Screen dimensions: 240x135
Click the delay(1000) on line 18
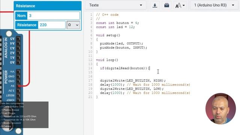click(112, 85)
